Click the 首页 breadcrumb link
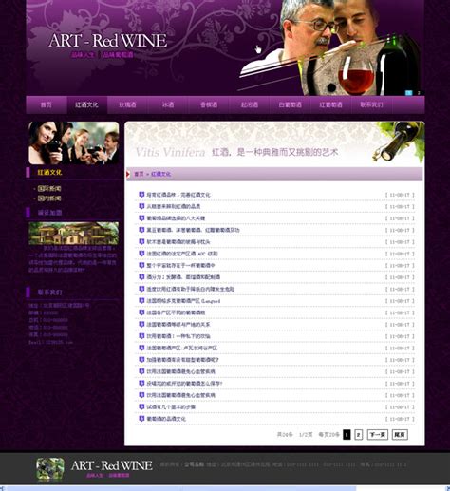 pyautogui.click(x=139, y=174)
